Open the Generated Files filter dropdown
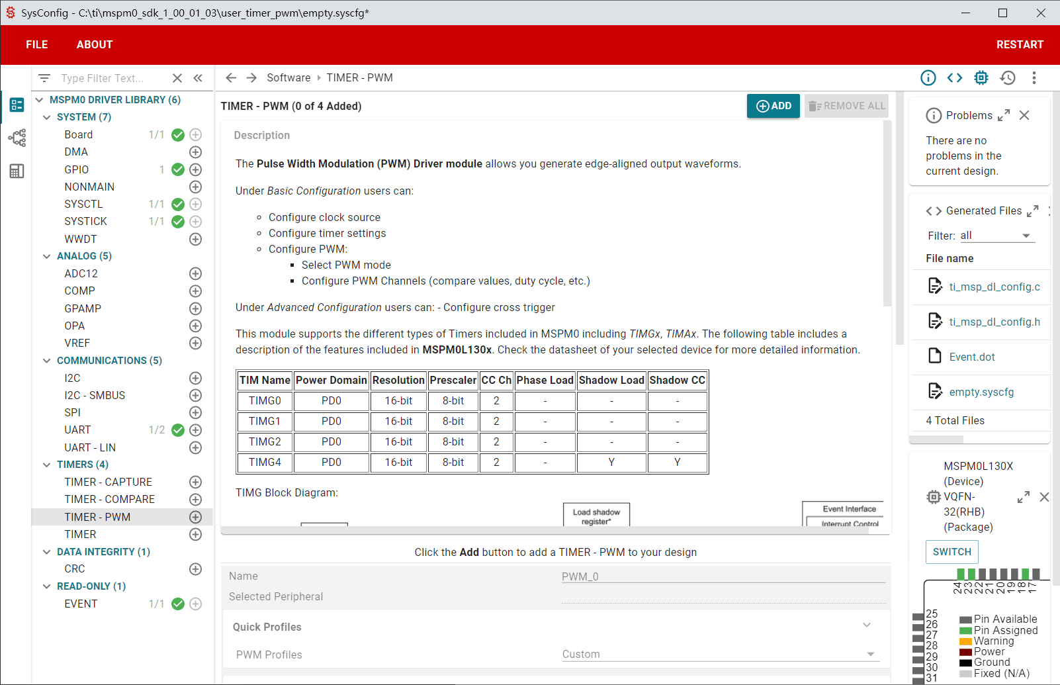 [997, 236]
